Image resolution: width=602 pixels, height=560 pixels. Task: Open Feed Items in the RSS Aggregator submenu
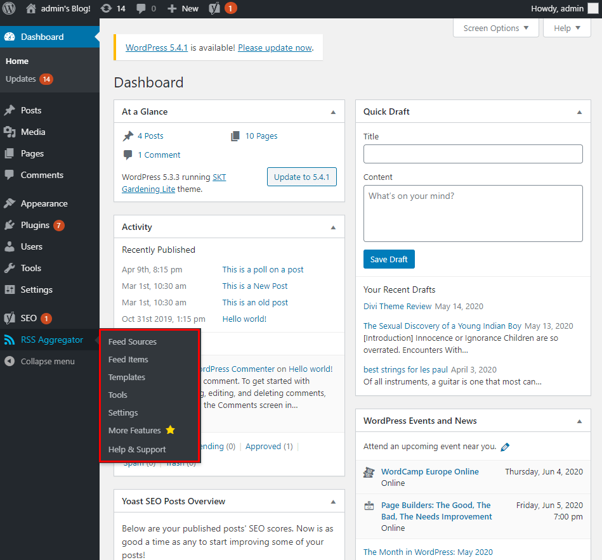tap(128, 360)
